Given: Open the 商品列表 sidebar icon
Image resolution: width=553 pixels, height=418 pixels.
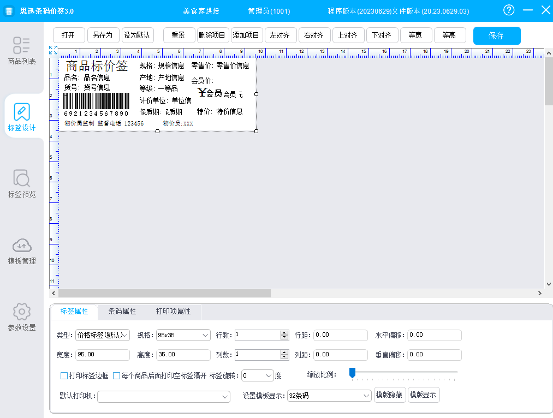Looking at the screenshot, I should point(22,46).
